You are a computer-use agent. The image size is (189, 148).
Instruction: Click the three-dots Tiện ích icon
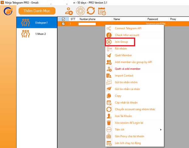pyautogui.click(x=109, y=129)
